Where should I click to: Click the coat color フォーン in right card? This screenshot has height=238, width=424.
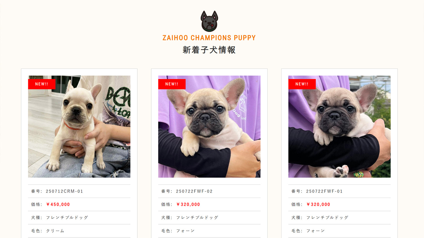[x=315, y=231]
